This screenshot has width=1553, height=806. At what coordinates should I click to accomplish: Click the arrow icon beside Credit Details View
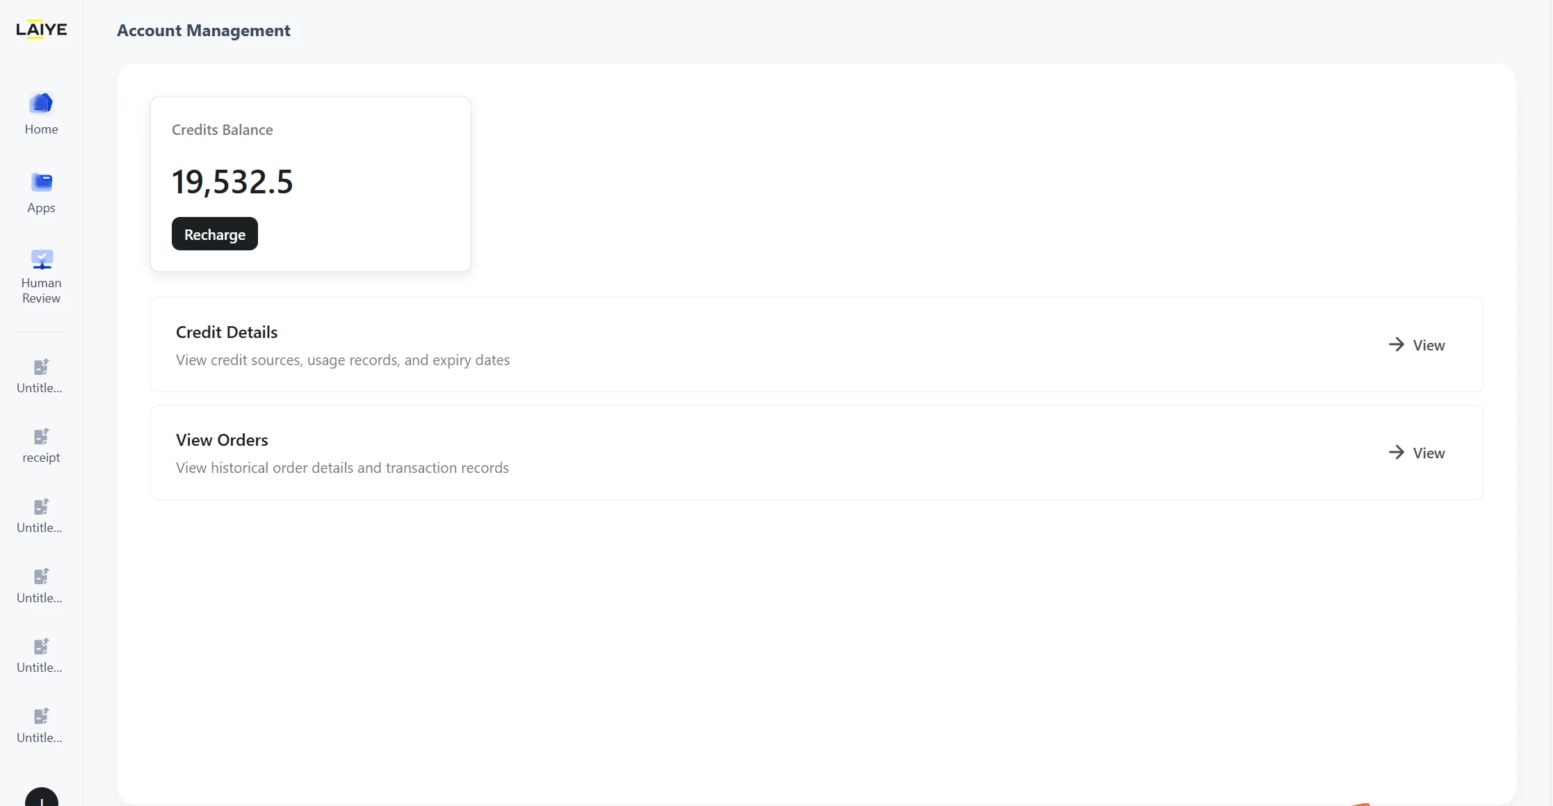coord(1396,344)
